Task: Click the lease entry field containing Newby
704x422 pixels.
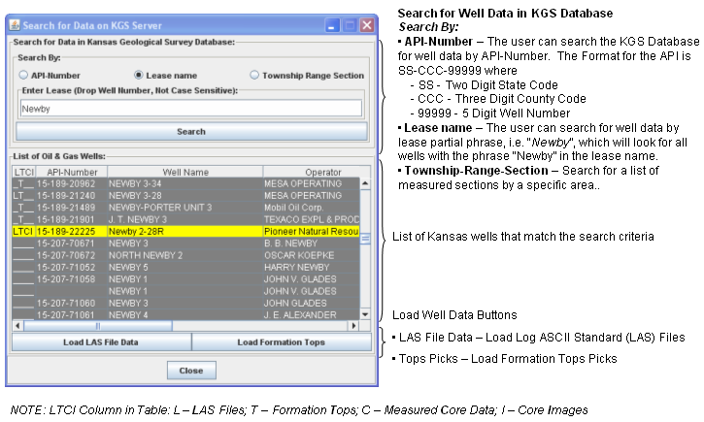Action: 191,109
